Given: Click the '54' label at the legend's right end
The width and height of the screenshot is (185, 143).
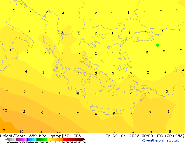Looking at the screenshot, I should click(84, 142).
